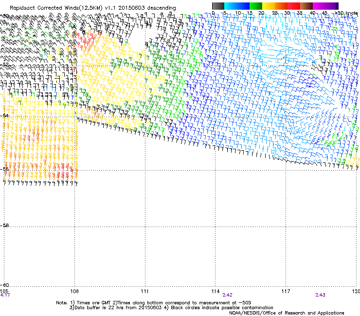Click the longitude label 105
Viewport: 360px width, 316px height.
point(4,291)
